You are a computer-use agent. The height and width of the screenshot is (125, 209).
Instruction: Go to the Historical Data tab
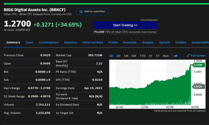click(92, 43)
